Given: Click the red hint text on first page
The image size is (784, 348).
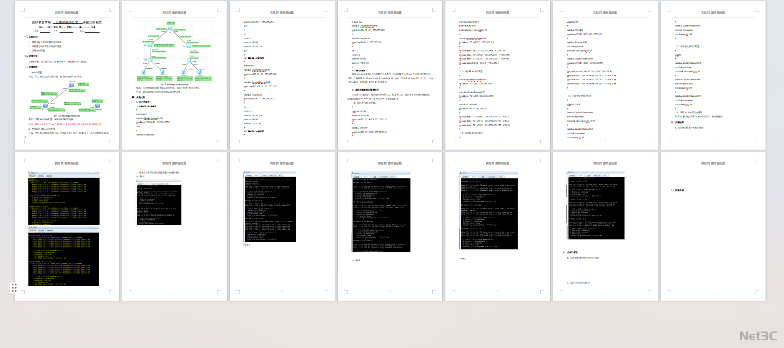Looking at the screenshot, I should (65, 124).
